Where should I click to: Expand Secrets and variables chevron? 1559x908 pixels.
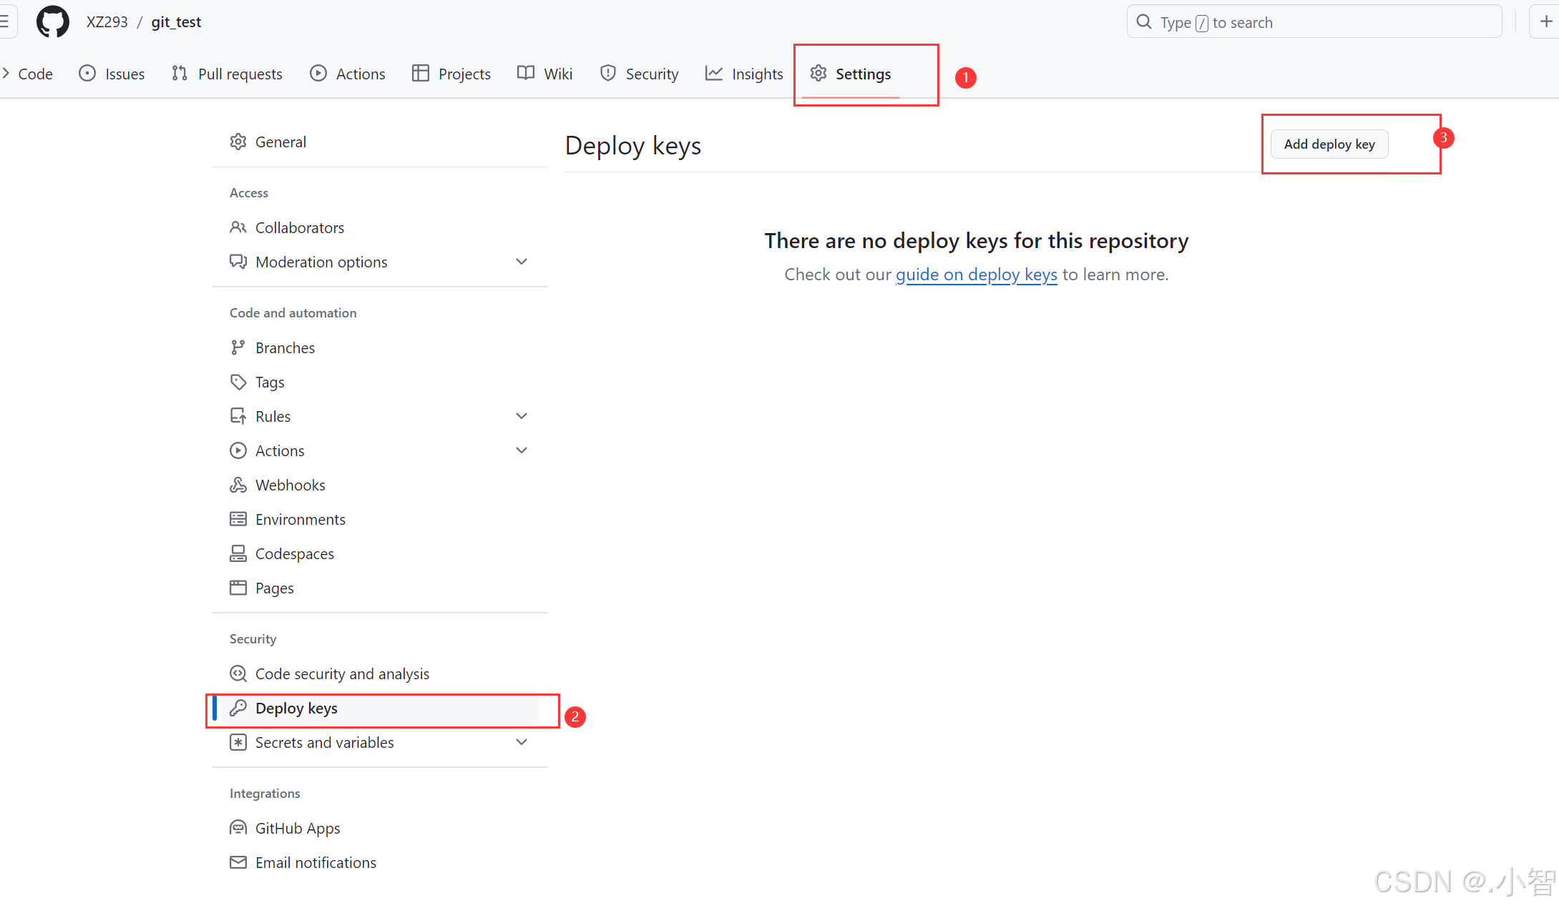[522, 742]
